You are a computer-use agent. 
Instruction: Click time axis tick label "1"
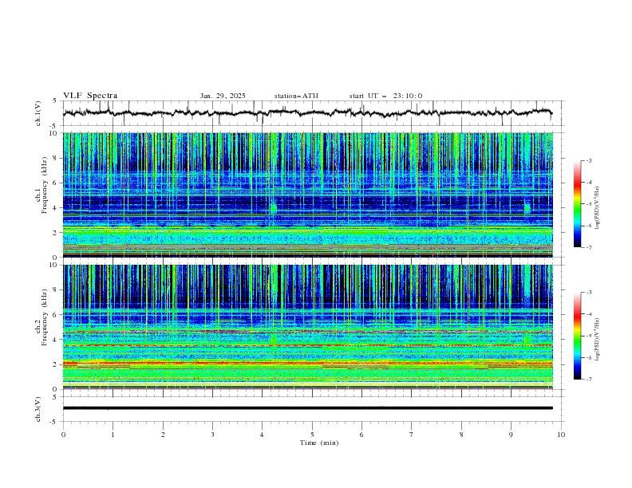coord(113,435)
